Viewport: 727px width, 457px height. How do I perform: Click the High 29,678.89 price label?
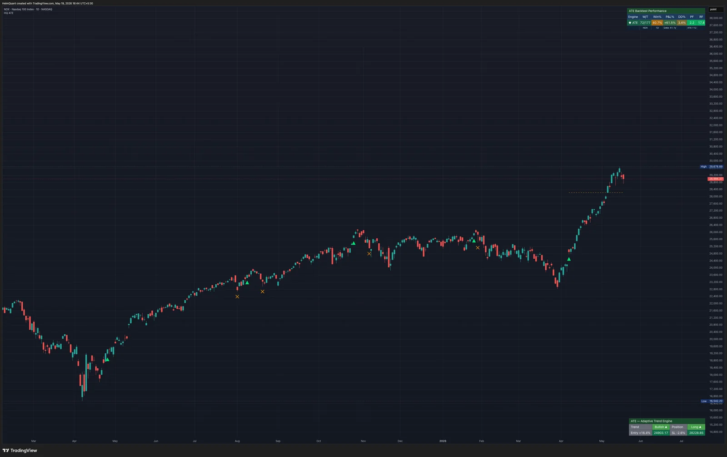(711, 167)
